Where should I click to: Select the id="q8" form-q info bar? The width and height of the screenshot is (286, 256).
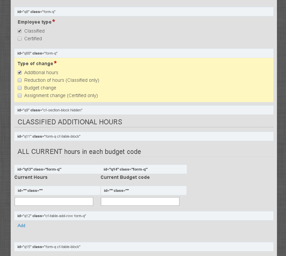point(143,12)
